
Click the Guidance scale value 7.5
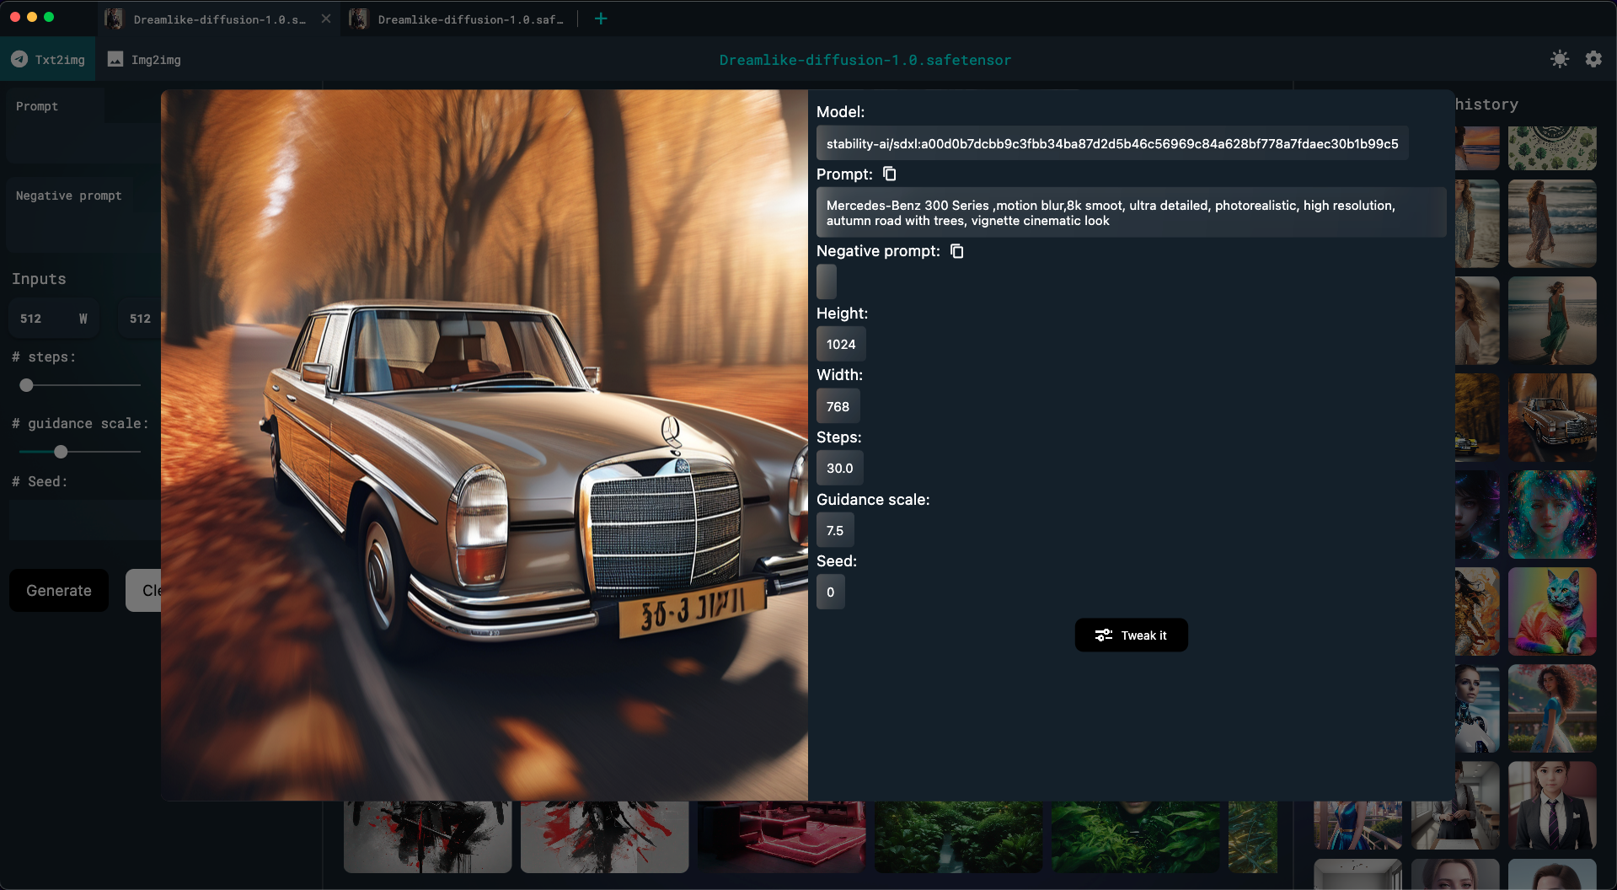pos(835,530)
